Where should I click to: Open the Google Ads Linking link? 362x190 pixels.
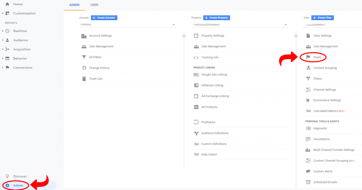[x=214, y=75]
